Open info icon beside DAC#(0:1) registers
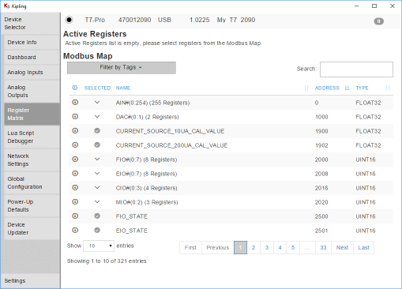 tap(75, 117)
